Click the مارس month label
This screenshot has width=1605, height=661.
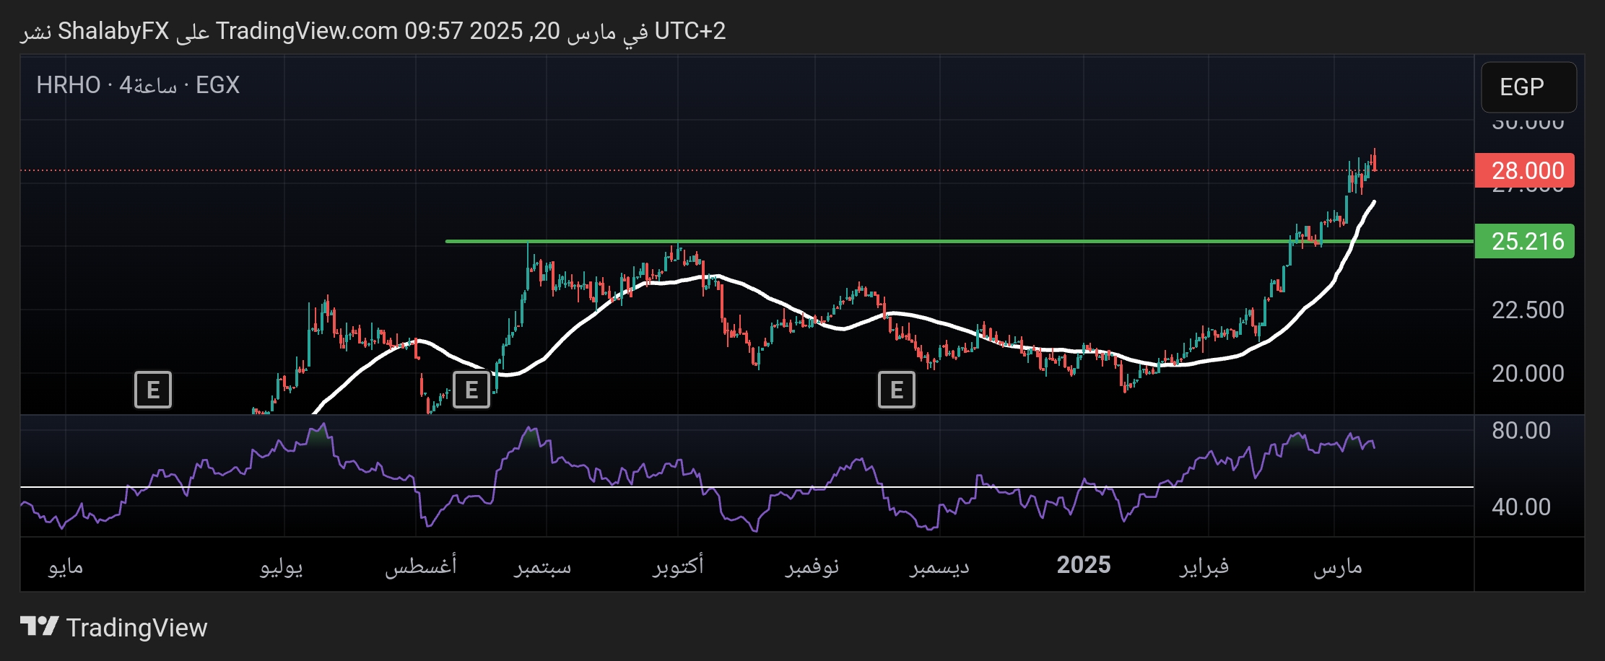1338,566
